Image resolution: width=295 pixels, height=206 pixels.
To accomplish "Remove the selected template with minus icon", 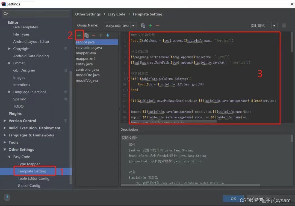I will point(93,35).
